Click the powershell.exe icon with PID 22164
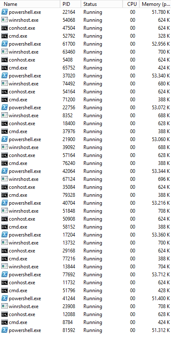Viewport: 171px width, 337px height. pyautogui.click(x=5, y=12)
